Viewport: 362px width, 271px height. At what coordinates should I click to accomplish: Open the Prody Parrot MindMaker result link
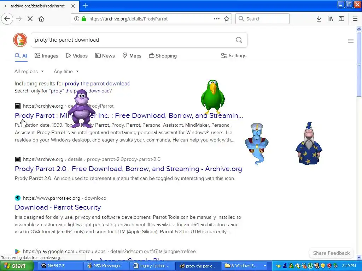(129, 115)
